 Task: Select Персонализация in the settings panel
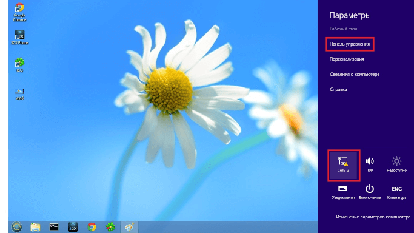tap(346, 59)
